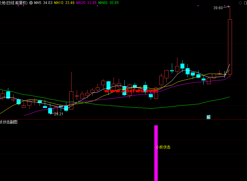Click the 39.60 high price label
Screen dimensions: 247x181
point(218,8)
